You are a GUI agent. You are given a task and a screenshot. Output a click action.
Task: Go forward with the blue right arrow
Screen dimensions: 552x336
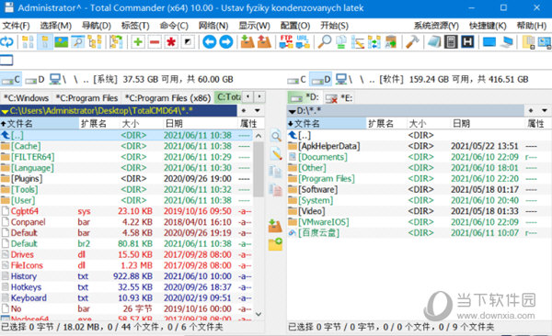[x=226, y=42]
